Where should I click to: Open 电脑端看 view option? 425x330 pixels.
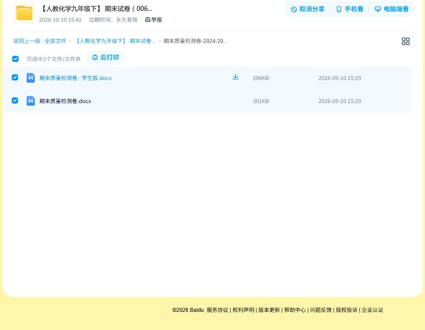point(392,9)
